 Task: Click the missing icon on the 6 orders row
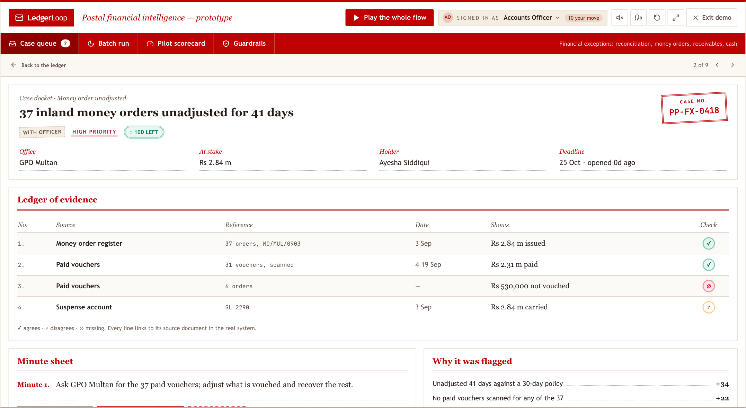(x=709, y=286)
